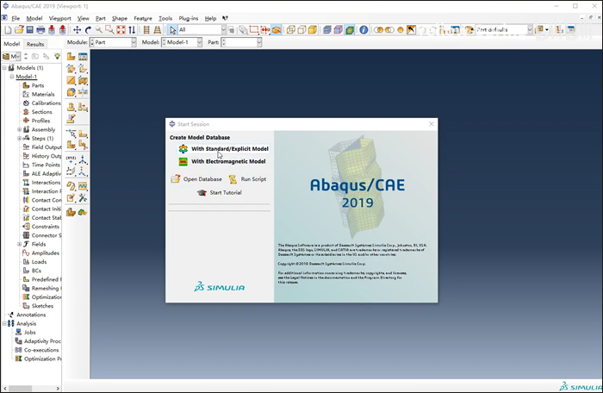Select Materials in the model tree
This screenshot has height=393, width=603.
tap(43, 94)
